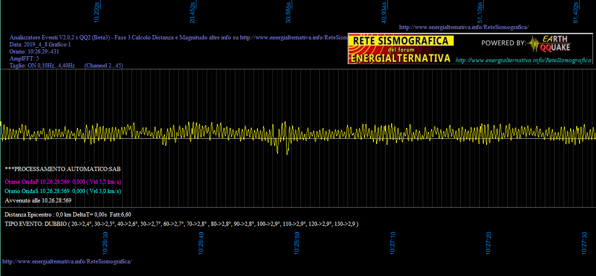The height and width of the screenshot is (276, 596).
Task: Click the 10:27:20 bottom time label
Action: pos(488,243)
